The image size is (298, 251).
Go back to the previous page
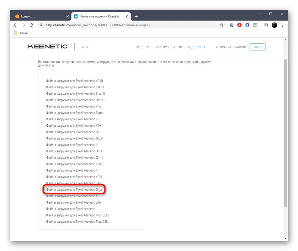tap(16, 25)
